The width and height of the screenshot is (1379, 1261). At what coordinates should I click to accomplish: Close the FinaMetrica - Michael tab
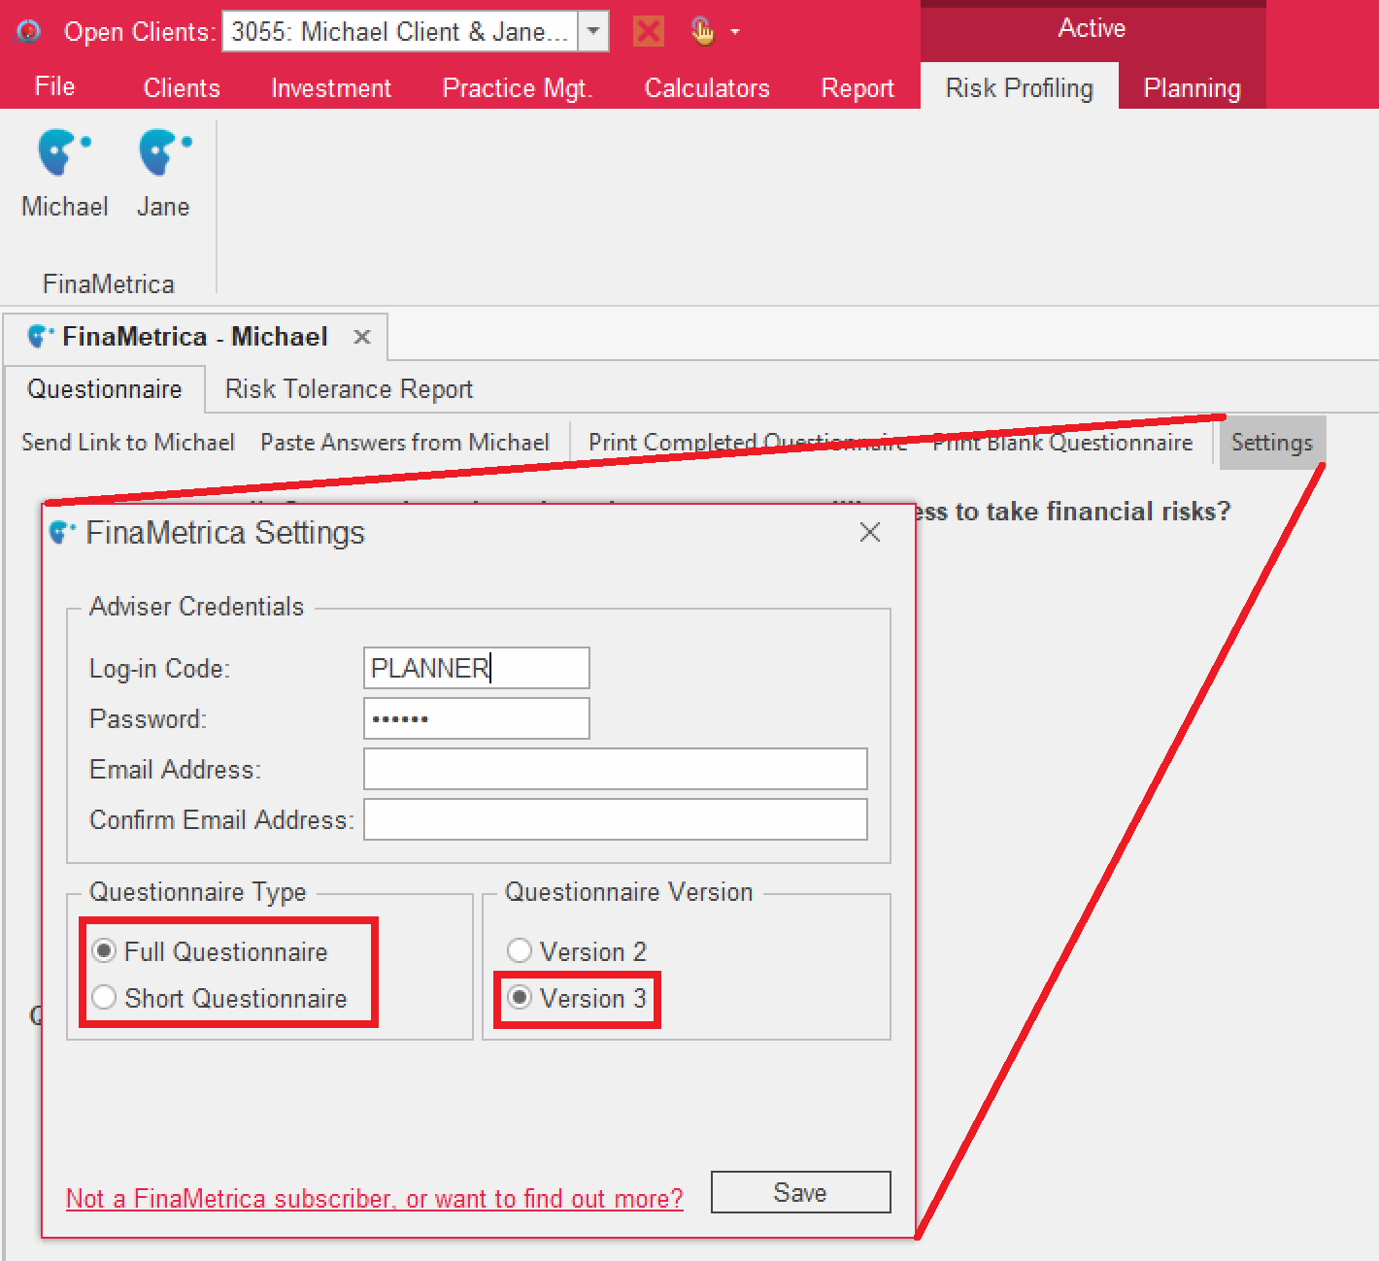(x=362, y=337)
